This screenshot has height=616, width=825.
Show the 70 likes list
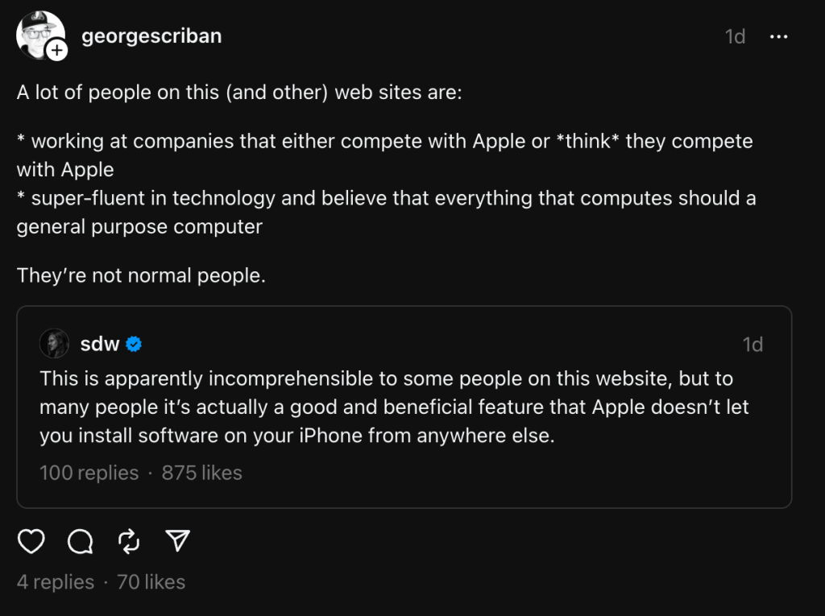(151, 581)
